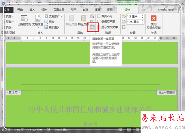Switch to the View (视图) tab
The image size is (185, 133).
110,10
